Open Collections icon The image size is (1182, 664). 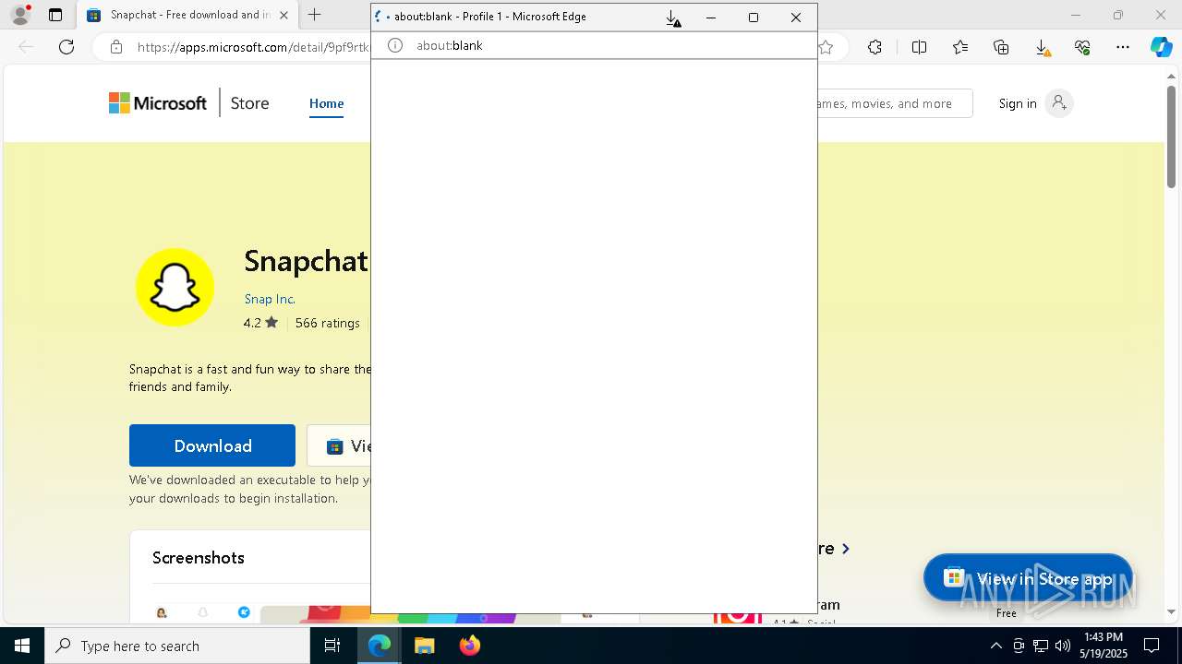click(x=1001, y=47)
